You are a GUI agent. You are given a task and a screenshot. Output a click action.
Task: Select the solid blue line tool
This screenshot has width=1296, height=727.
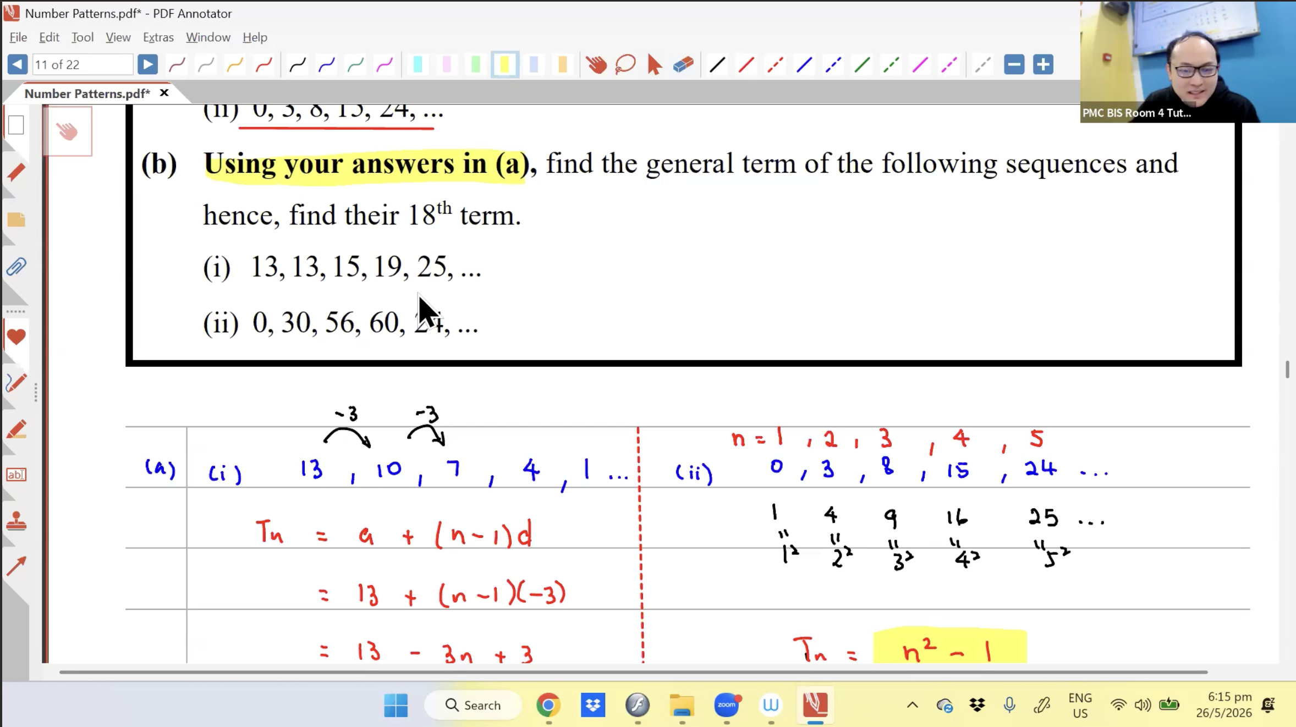804,65
